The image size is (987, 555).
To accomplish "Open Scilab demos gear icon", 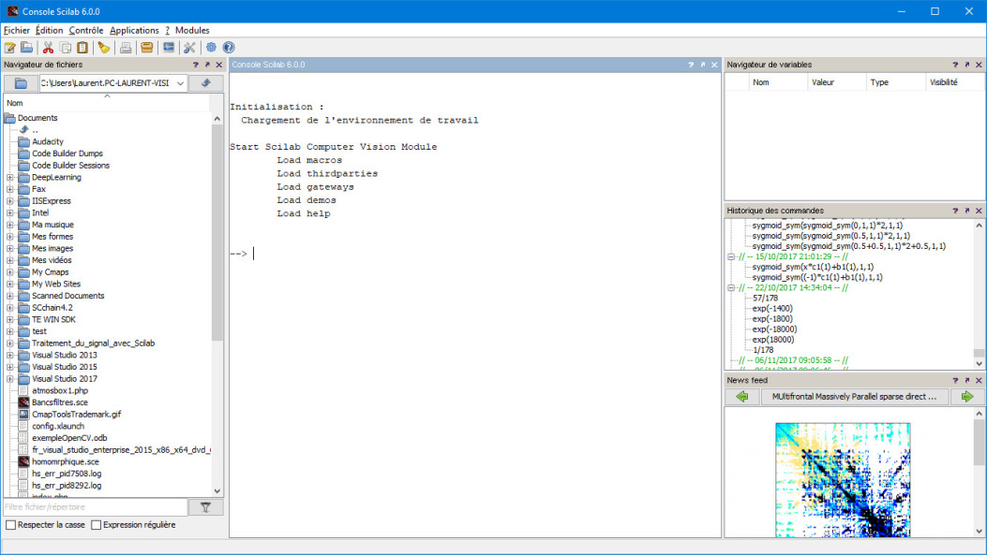I will [212, 48].
